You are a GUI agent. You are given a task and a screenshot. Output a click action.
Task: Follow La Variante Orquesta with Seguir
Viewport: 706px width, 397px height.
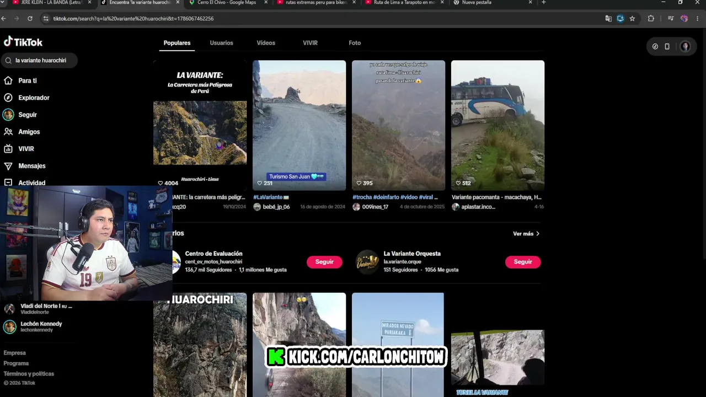tap(523, 262)
